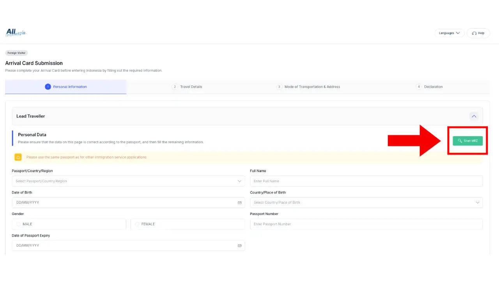Switch to the Personal Information tab
This screenshot has width=499, height=281.
(x=66, y=87)
